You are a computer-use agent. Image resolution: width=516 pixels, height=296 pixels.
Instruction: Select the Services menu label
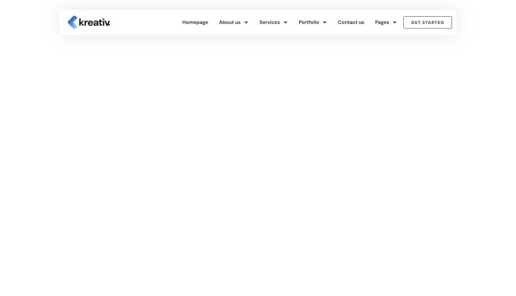270,23
